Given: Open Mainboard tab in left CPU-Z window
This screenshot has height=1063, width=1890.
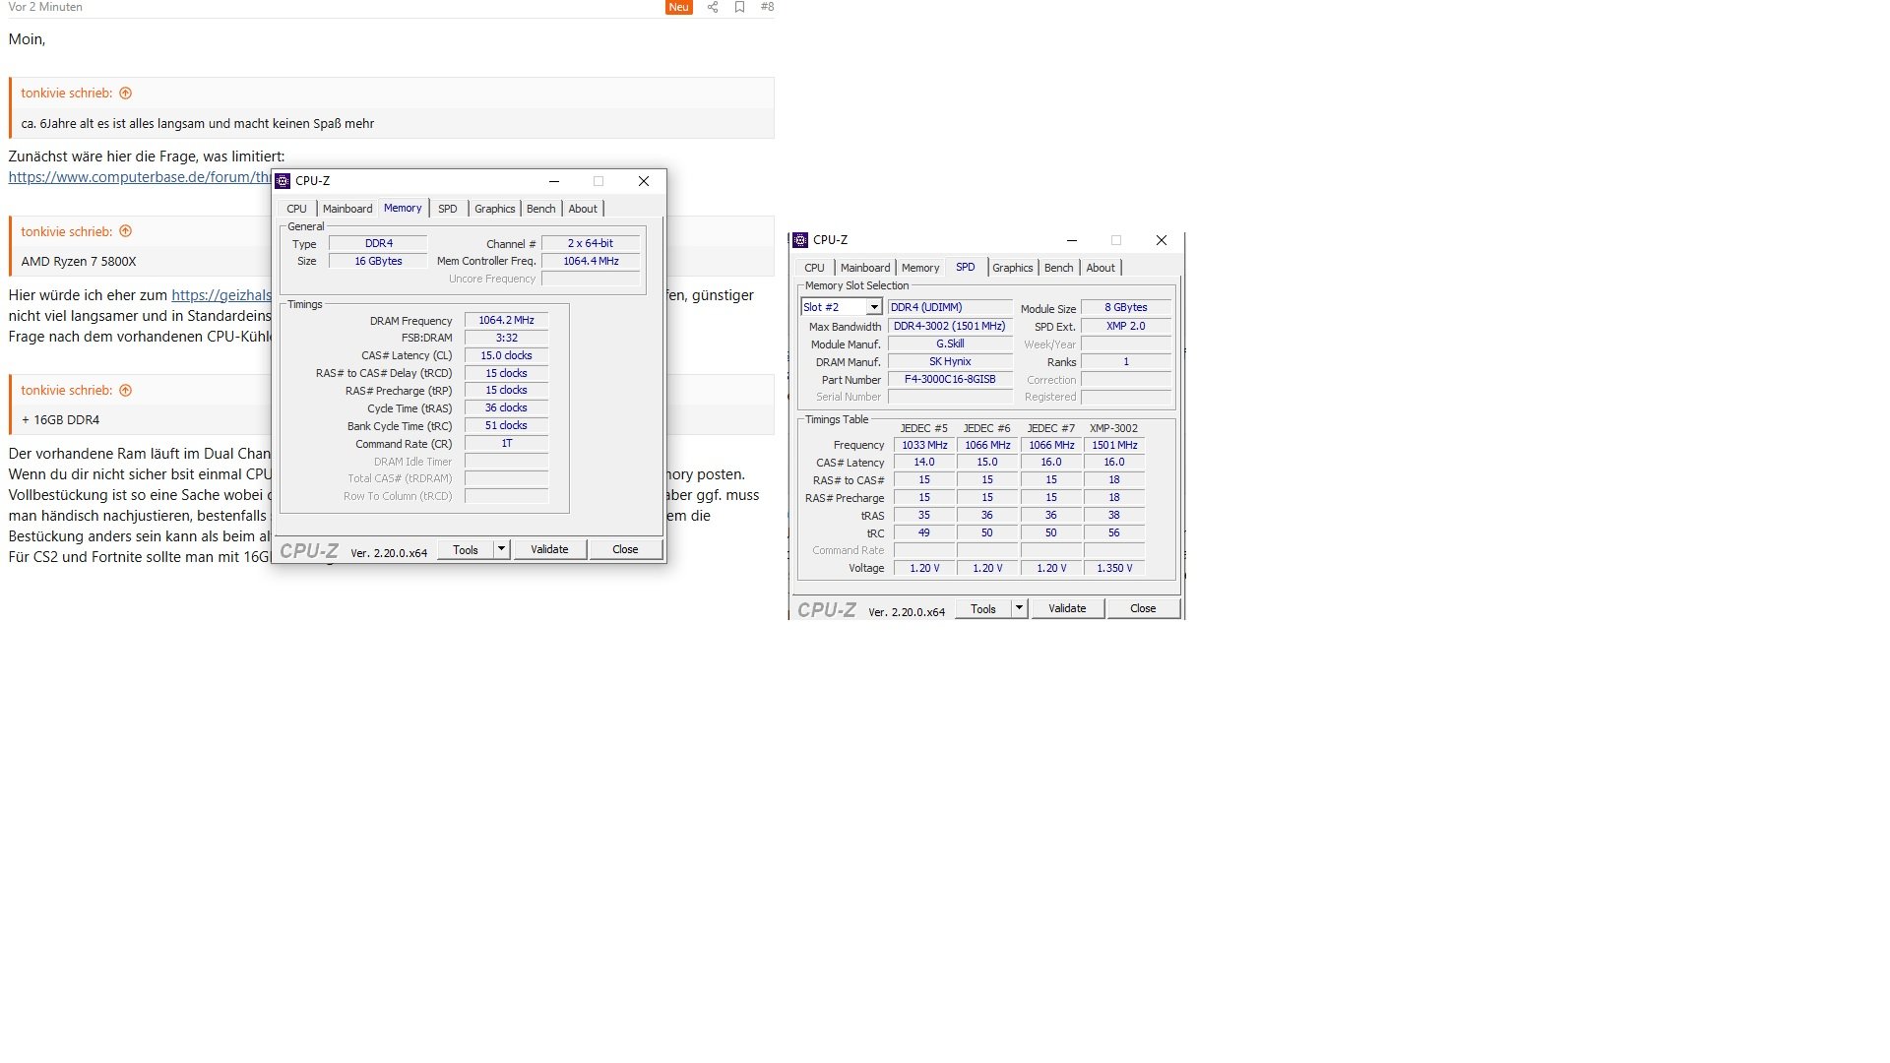Looking at the screenshot, I should pyautogui.click(x=347, y=209).
